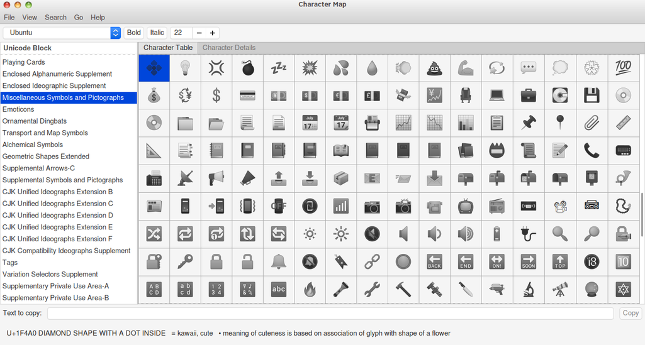Viewport: 645px width, 345px height.
Task: Select Enclosed Alphanumeric Supplement block
Action: tap(69, 74)
